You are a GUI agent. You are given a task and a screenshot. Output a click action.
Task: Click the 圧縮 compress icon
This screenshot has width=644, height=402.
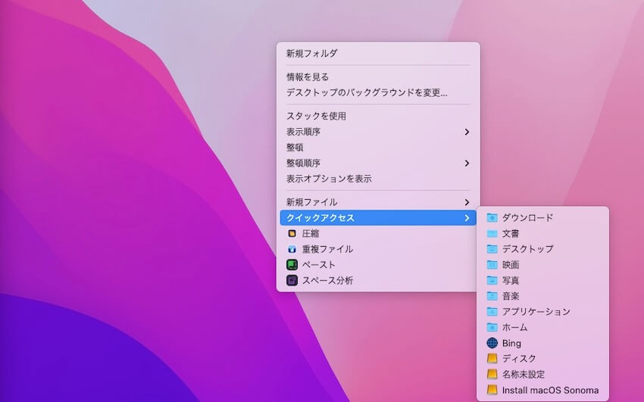[292, 234]
